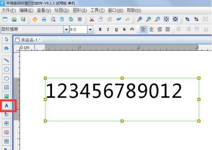The width and height of the screenshot is (212, 150).
Task: Click the save floppy disk icon
Action: click(23, 19)
